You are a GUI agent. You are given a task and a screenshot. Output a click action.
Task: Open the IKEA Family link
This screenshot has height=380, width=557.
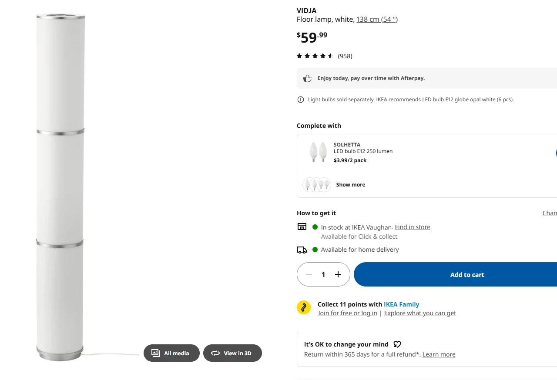401,304
